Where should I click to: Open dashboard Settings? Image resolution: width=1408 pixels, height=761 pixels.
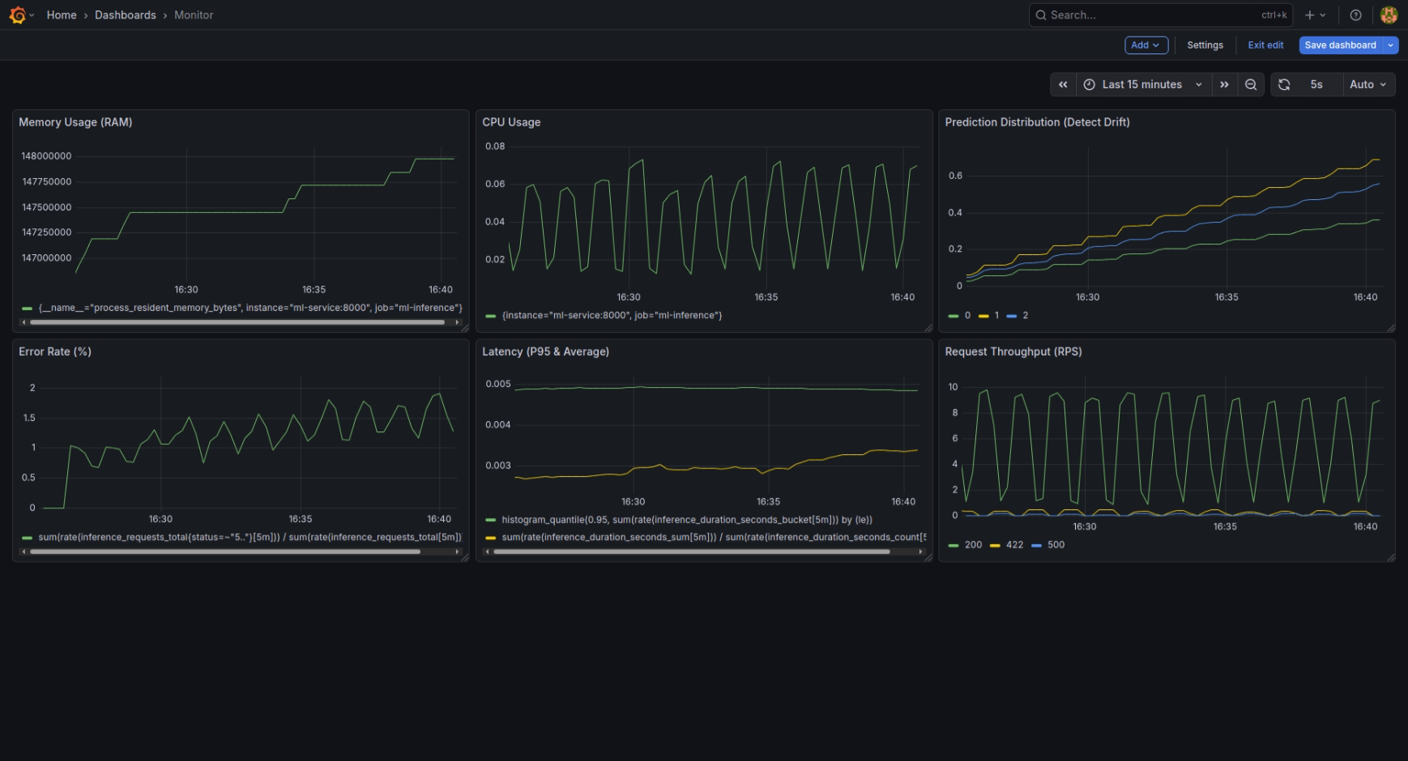1205,45
